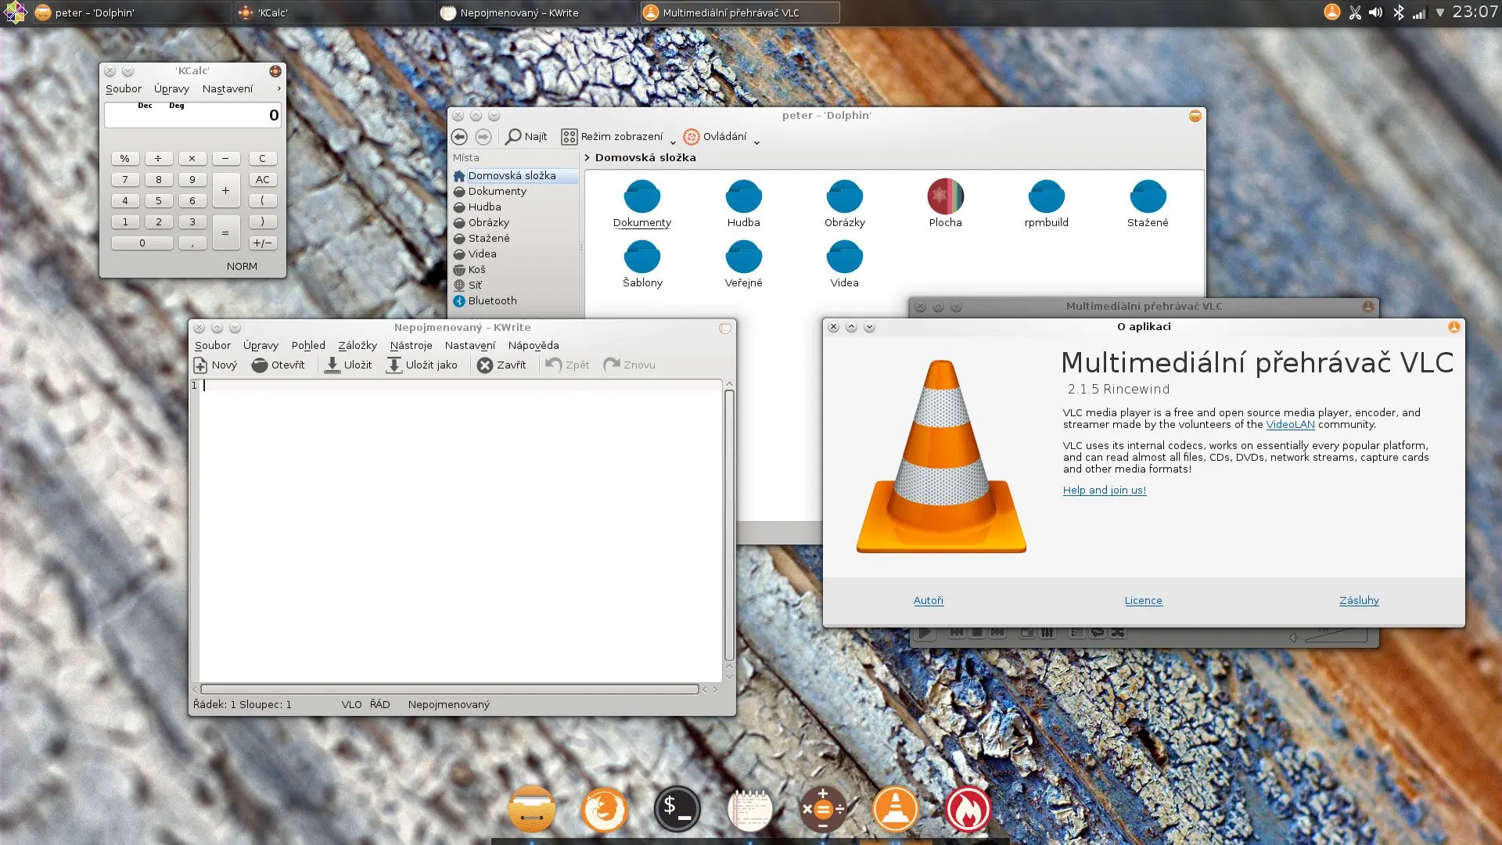Image resolution: width=1502 pixels, height=845 pixels.
Task: Open the Licence link in VLC About
Action: 1143,601
